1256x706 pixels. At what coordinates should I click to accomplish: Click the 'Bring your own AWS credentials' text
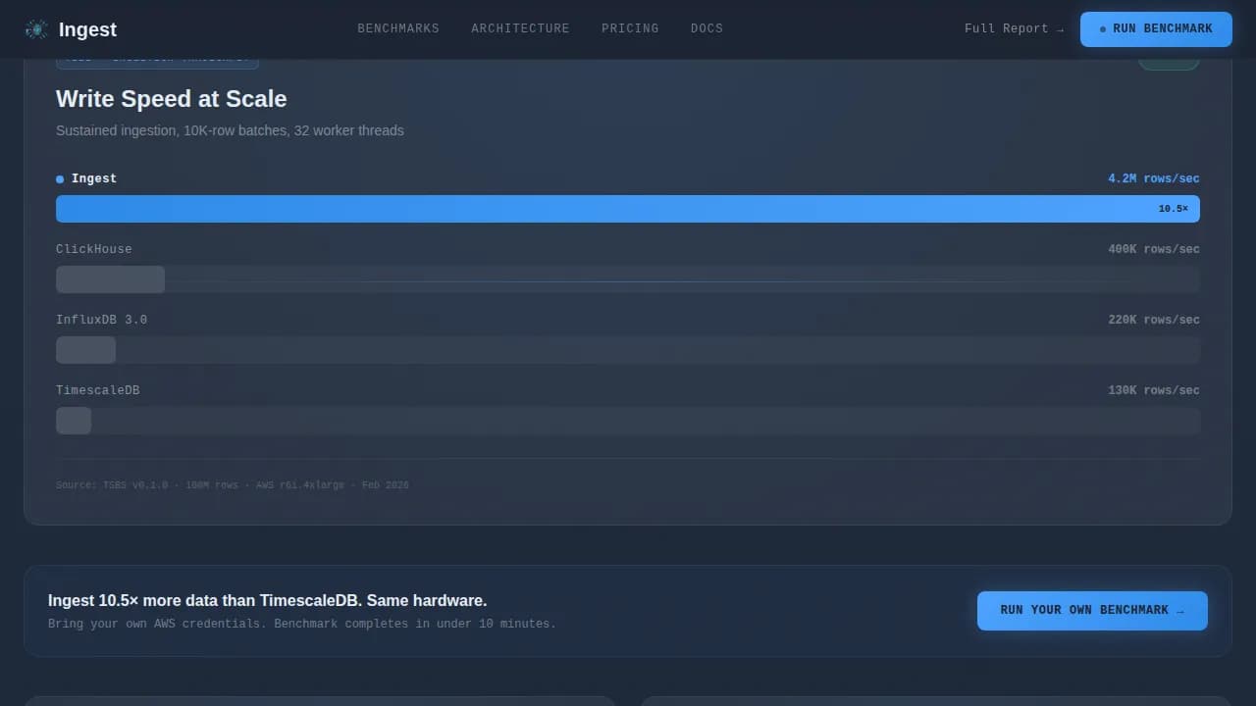(x=301, y=624)
